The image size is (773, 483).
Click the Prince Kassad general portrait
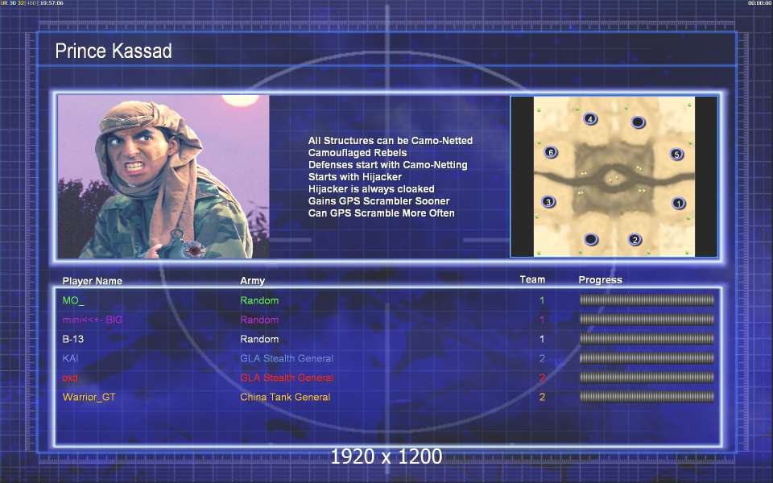click(x=163, y=176)
